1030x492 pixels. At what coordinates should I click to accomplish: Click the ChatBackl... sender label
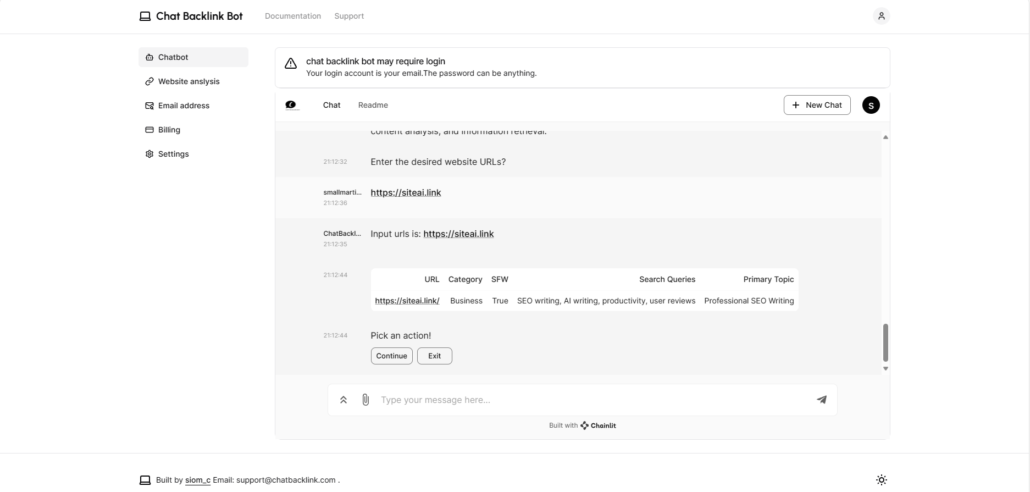coord(342,234)
